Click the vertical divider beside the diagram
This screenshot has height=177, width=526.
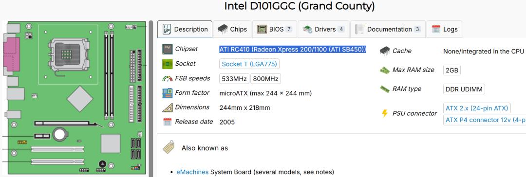pos(151,99)
